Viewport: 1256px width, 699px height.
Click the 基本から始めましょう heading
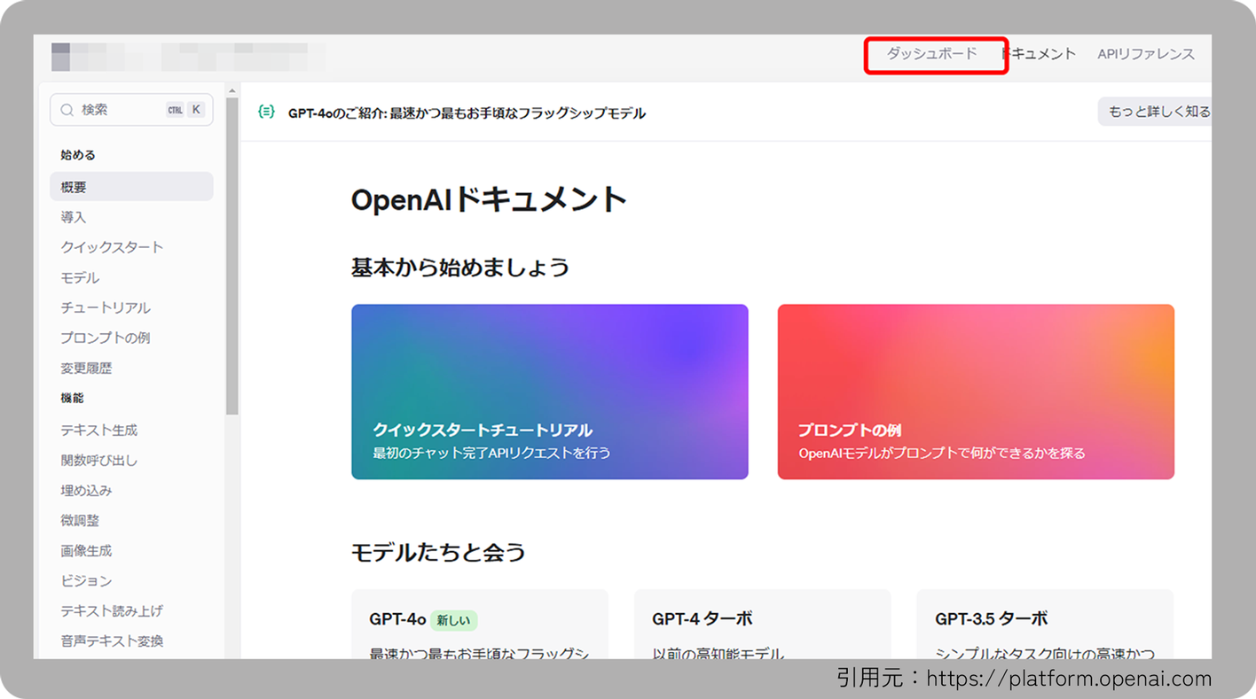[x=460, y=267]
